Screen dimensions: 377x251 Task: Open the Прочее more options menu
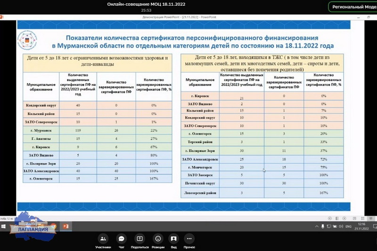189,241
